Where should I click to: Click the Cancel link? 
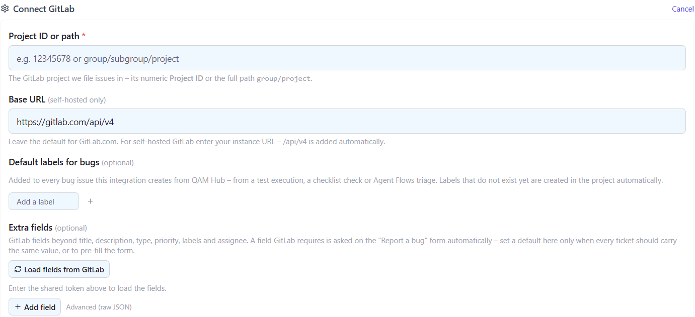[x=683, y=9]
